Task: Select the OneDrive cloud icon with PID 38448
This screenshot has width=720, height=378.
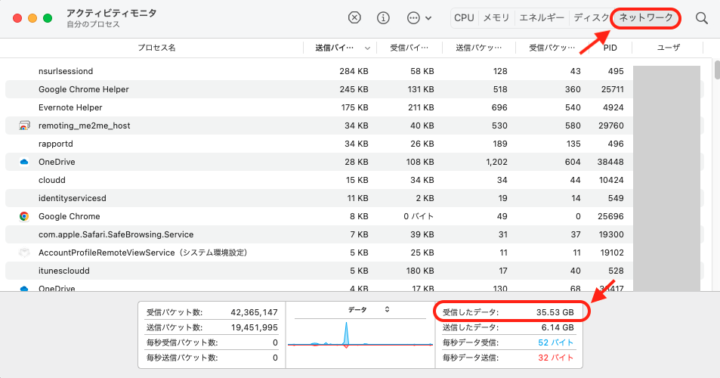Action: tap(24, 162)
